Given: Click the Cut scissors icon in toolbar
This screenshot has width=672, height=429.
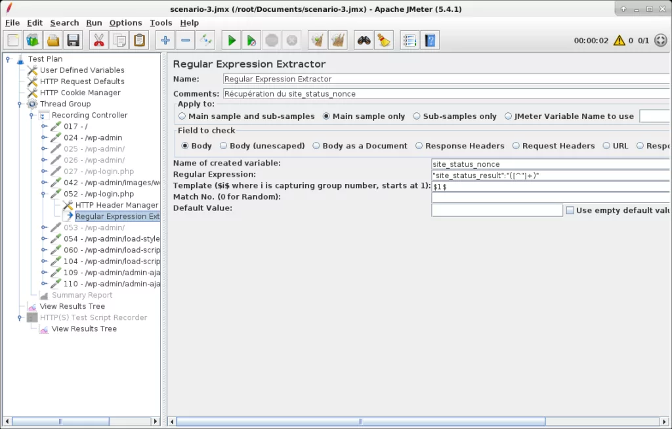Looking at the screenshot, I should [x=98, y=41].
